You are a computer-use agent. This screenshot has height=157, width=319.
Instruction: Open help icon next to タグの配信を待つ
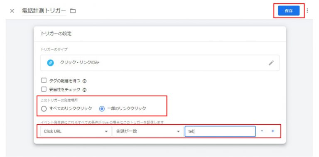(85, 81)
